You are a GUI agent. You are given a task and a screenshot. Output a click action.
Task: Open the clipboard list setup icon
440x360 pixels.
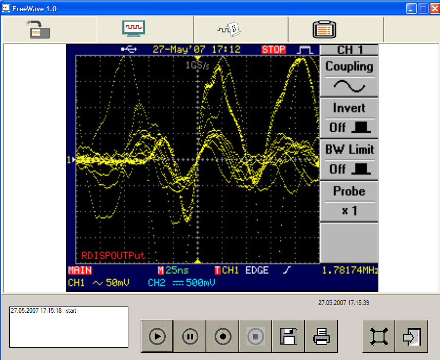(324, 29)
